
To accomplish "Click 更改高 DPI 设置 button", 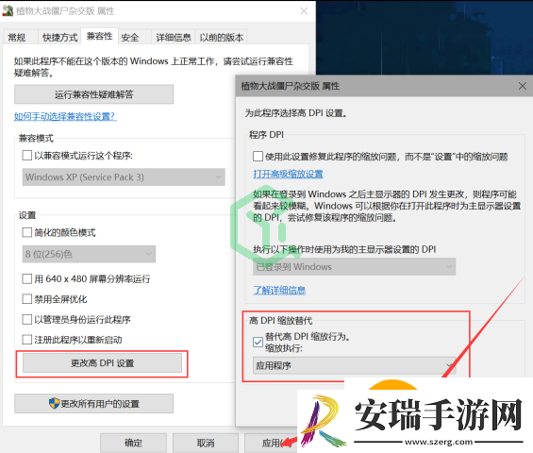I will pos(102,363).
